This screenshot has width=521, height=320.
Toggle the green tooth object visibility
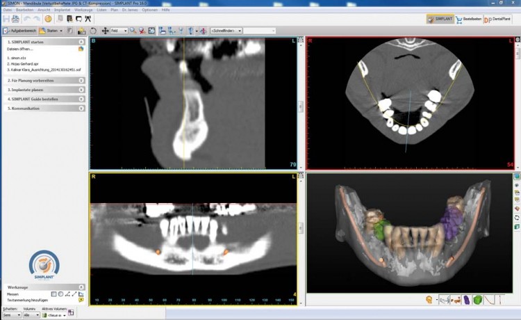477,300
